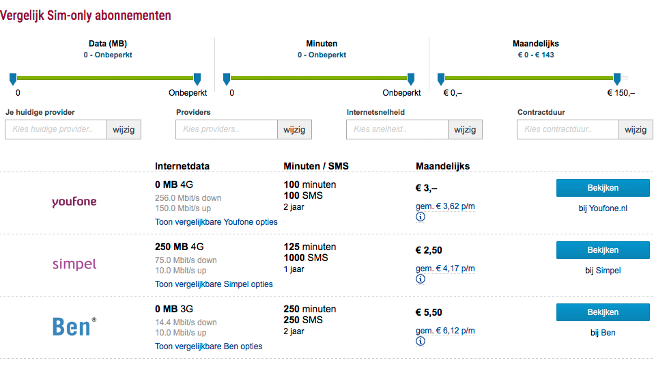654x369 pixels.
Task: Click the info icon in Ben row
Action: [x=421, y=341]
